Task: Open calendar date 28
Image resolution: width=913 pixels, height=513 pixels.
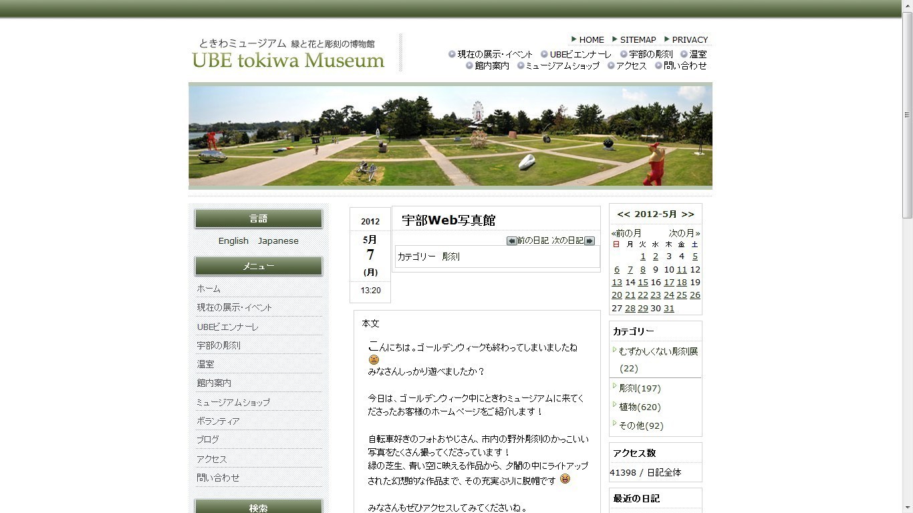Action: [630, 309]
